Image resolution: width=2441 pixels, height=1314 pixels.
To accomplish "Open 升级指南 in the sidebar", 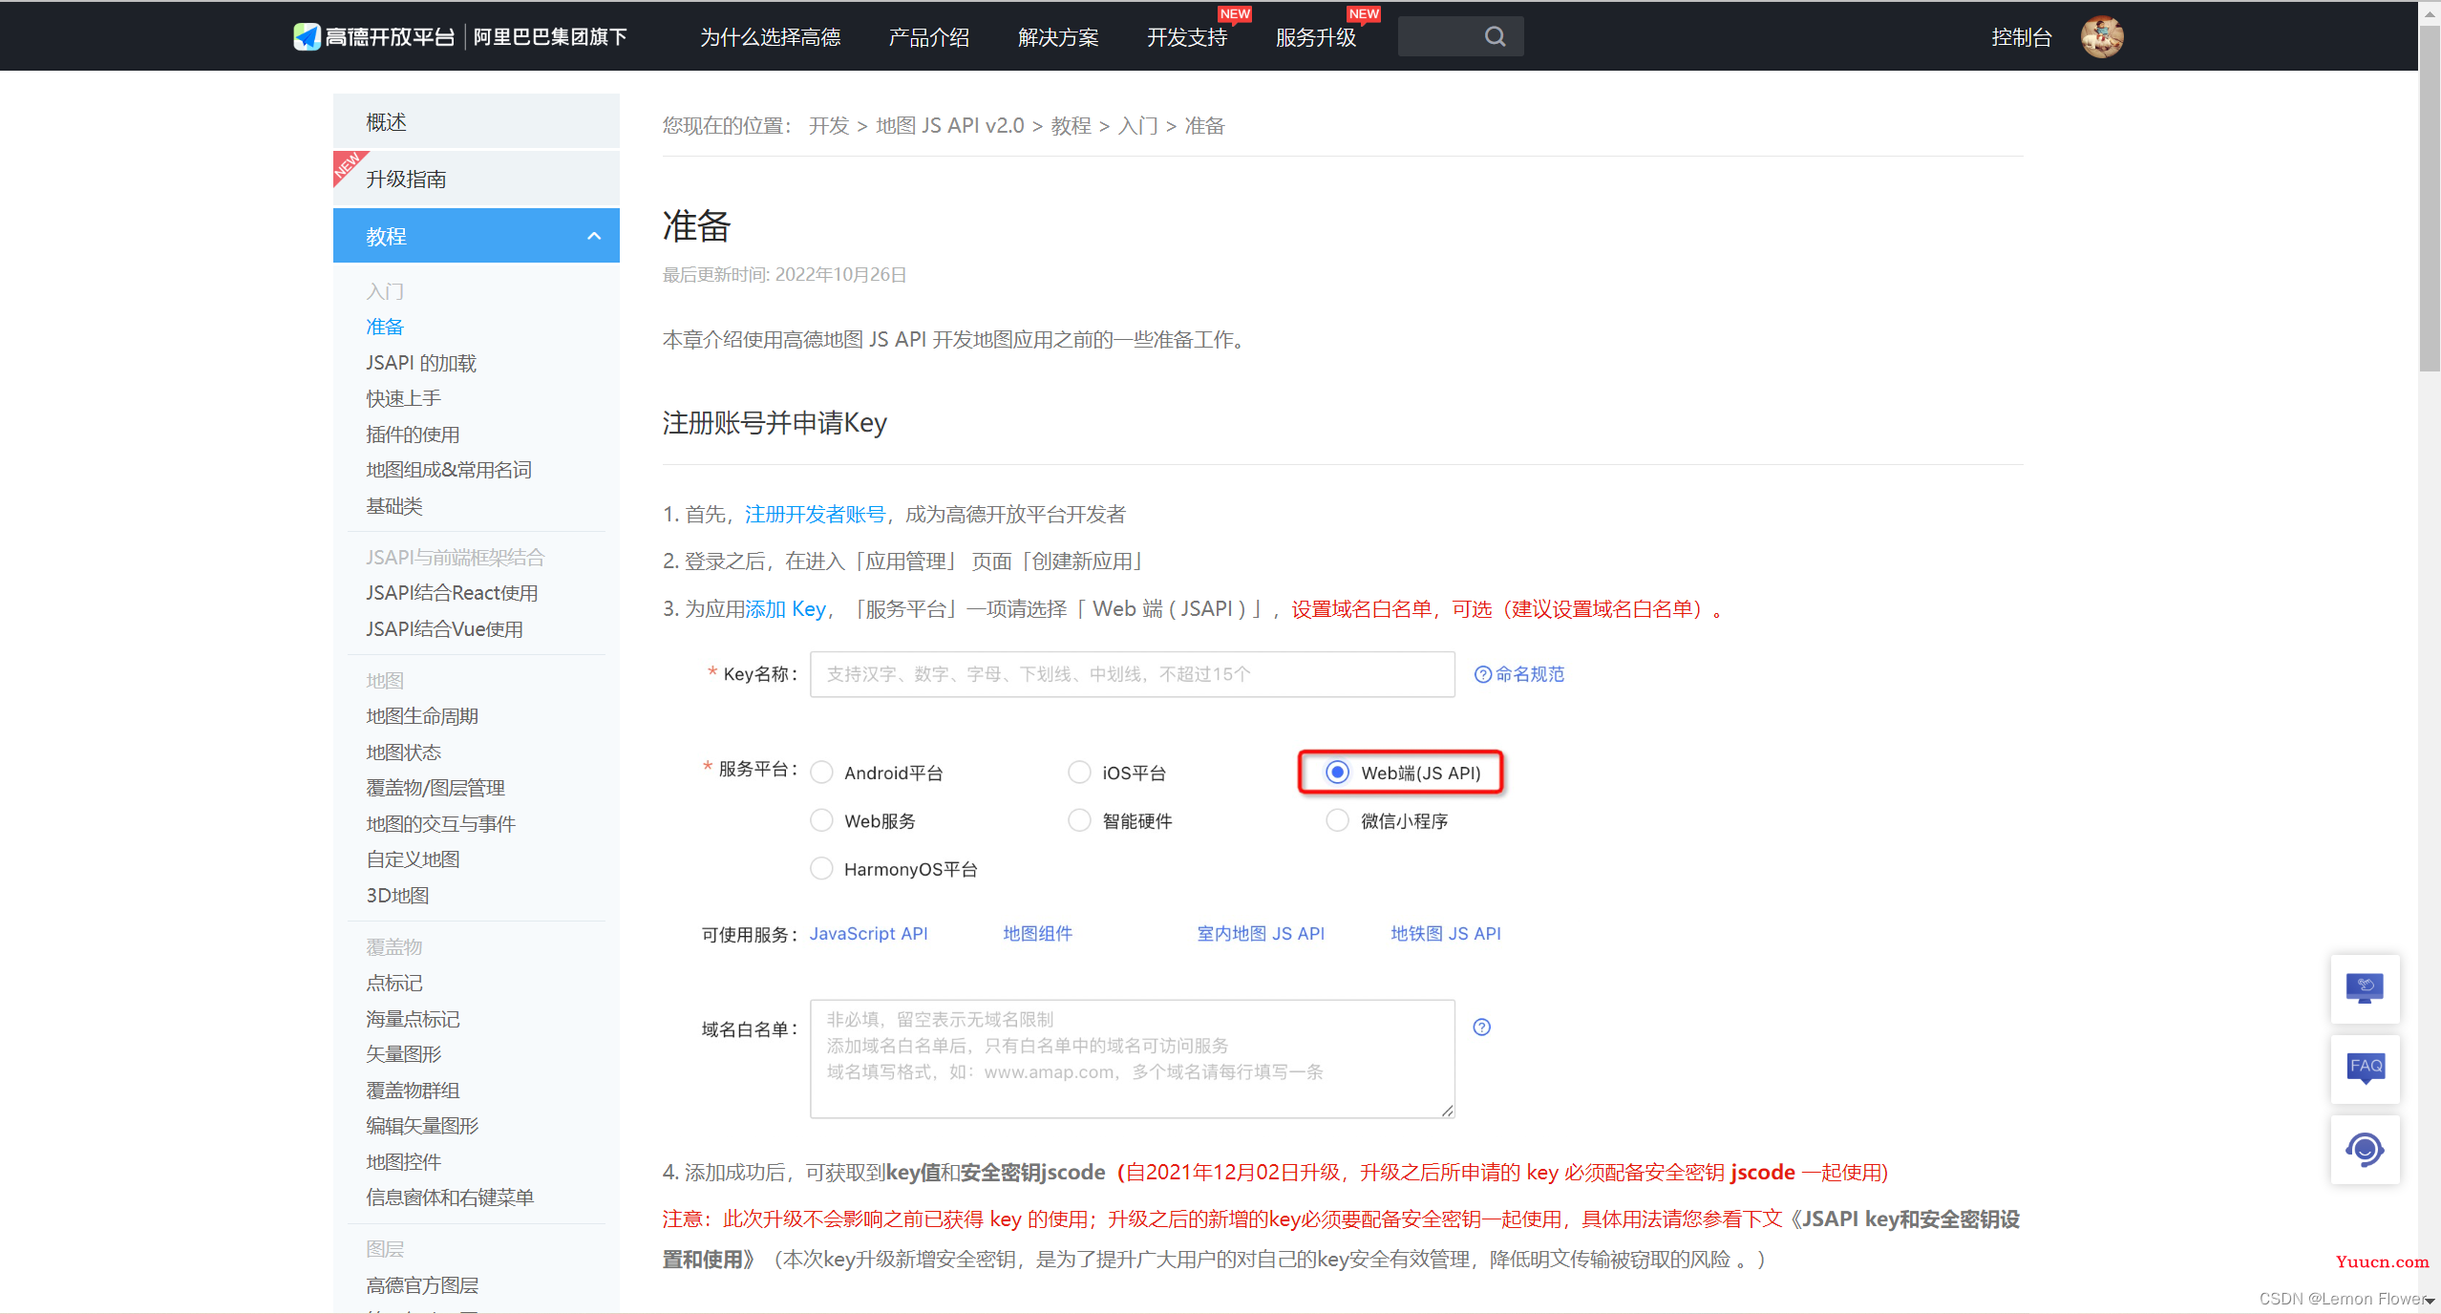I will coord(476,179).
